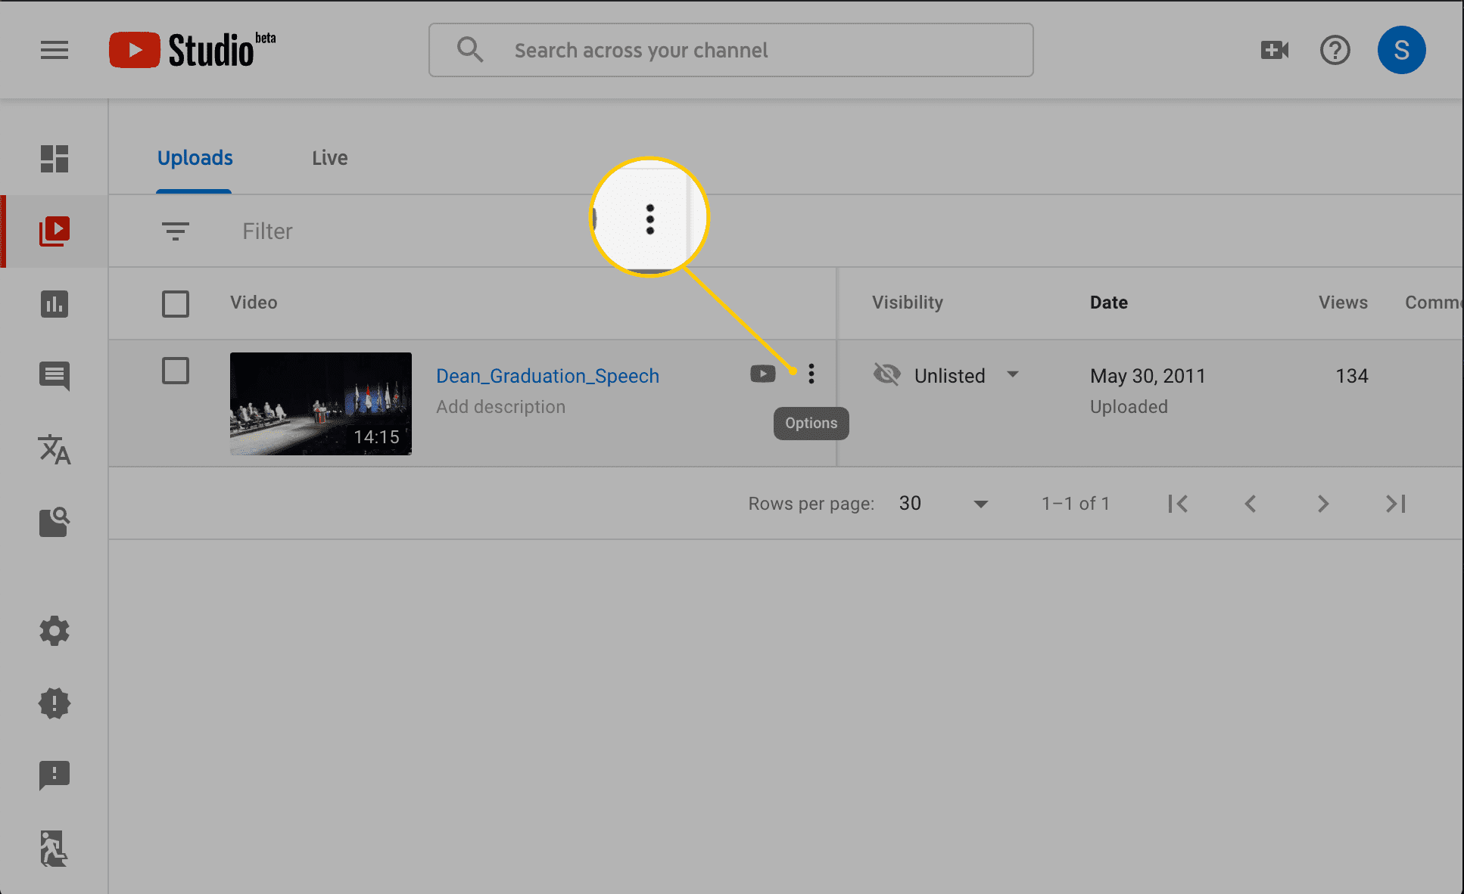Click the Dean_Graduation_Speech title link
Screen dimensions: 1464x894
[547, 375]
